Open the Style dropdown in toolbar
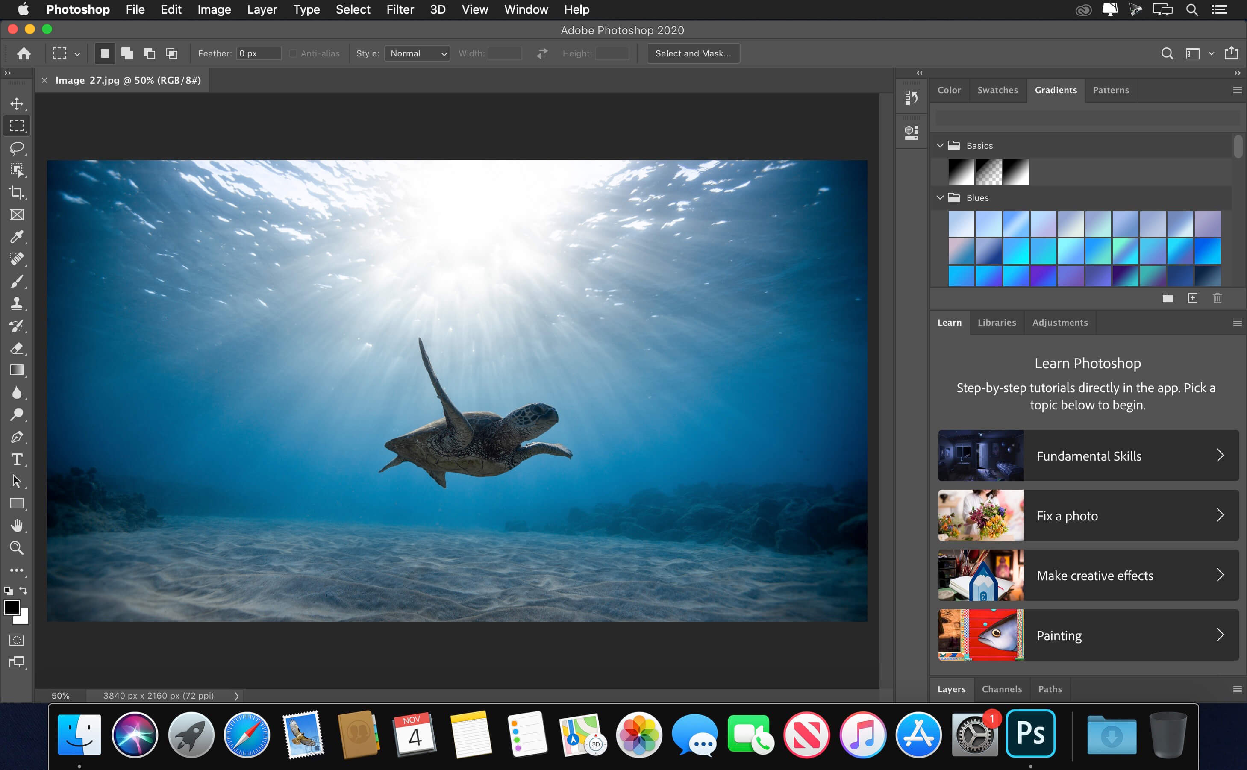Image resolution: width=1247 pixels, height=770 pixels. click(416, 53)
